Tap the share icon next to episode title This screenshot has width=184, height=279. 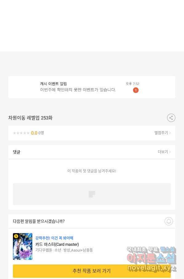pyautogui.click(x=171, y=118)
